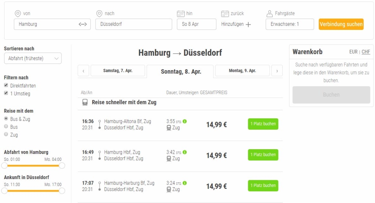Select the Bus only radio option
375x203 pixels.
click(x=6, y=126)
